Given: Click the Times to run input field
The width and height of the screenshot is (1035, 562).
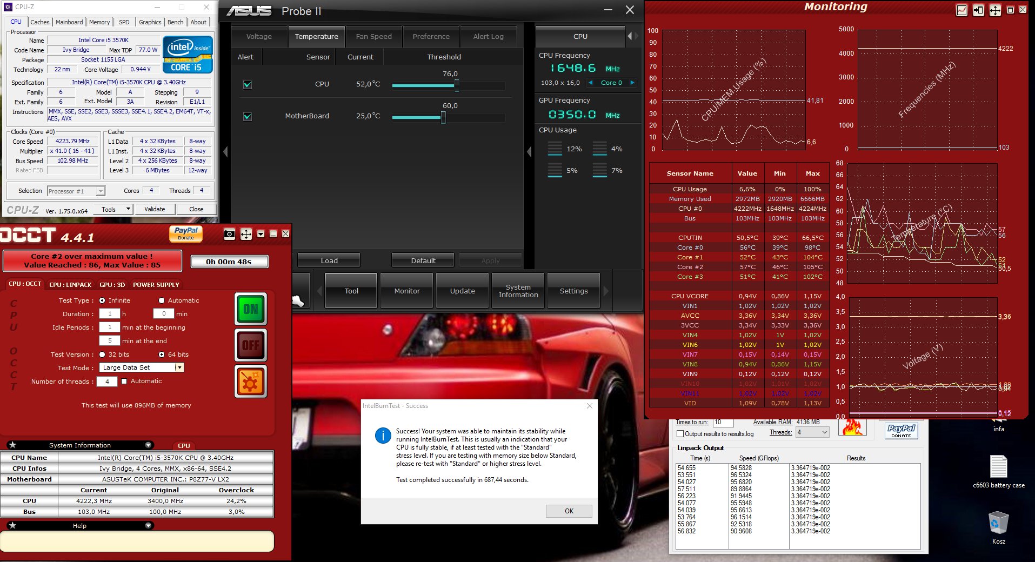Looking at the screenshot, I should [723, 423].
